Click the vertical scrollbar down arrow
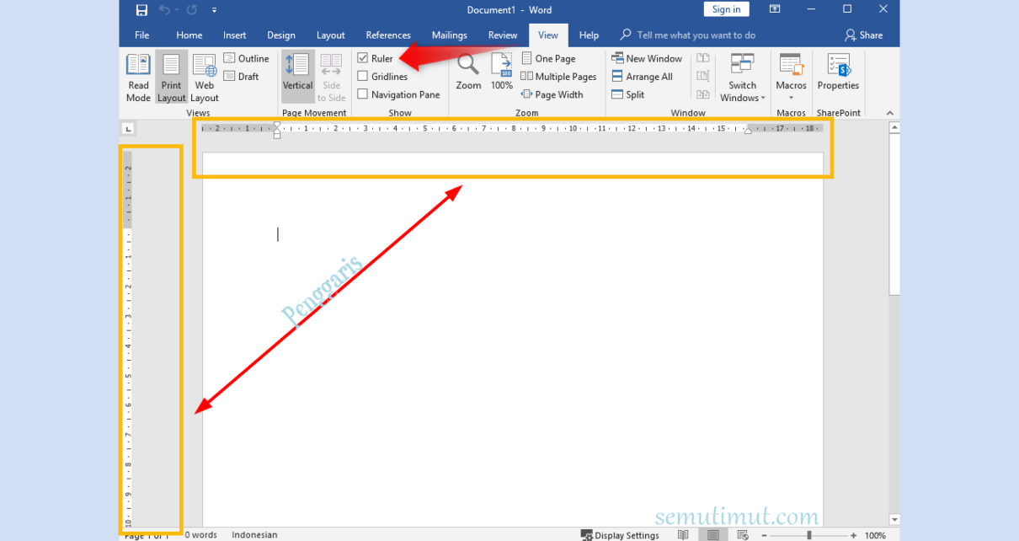1019x541 pixels. tap(894, 520)
